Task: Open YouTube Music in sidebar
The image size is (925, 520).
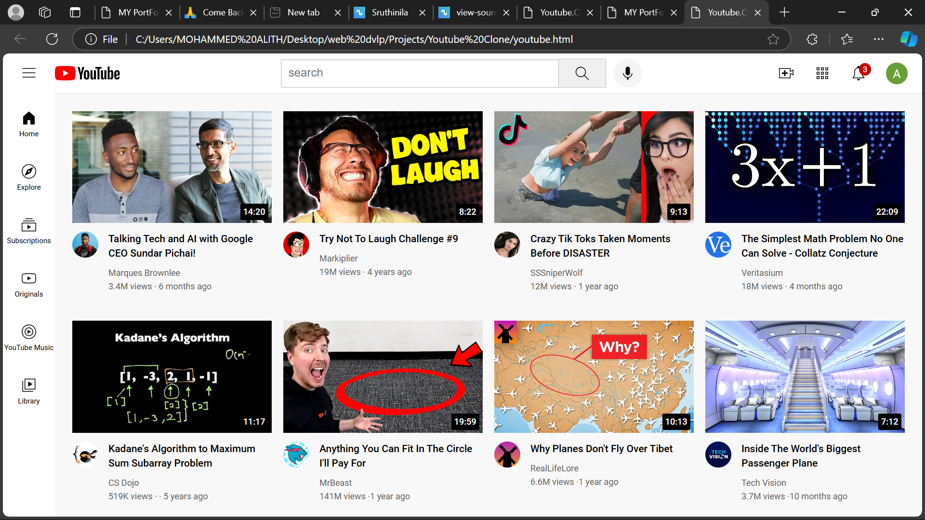Action: (x=29, y=338)
